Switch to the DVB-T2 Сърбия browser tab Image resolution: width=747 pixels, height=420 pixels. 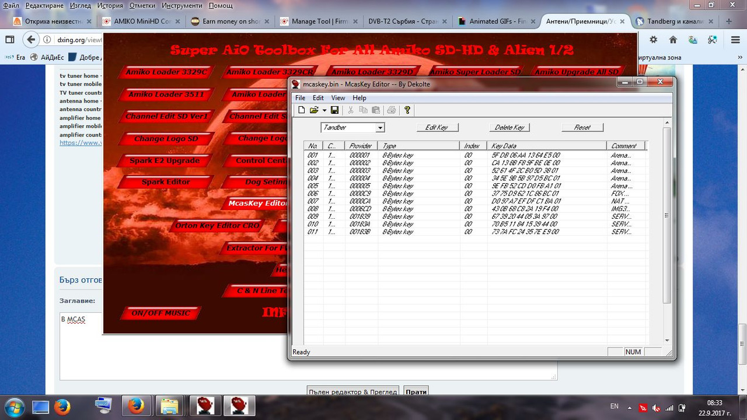click(x=407, y=22)
